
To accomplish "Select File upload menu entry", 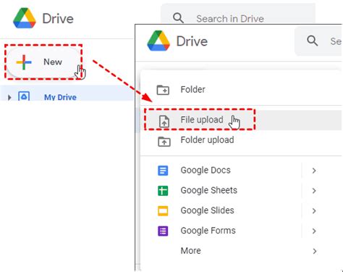I will [241, 120].
